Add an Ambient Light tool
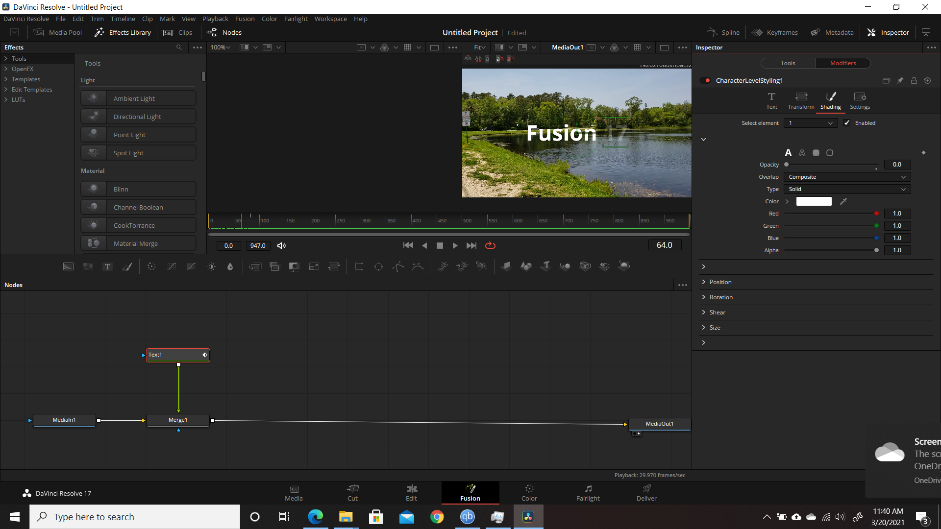Image resolution: width=941 pixels, height=529 pixels. click(x=138, y=98)
